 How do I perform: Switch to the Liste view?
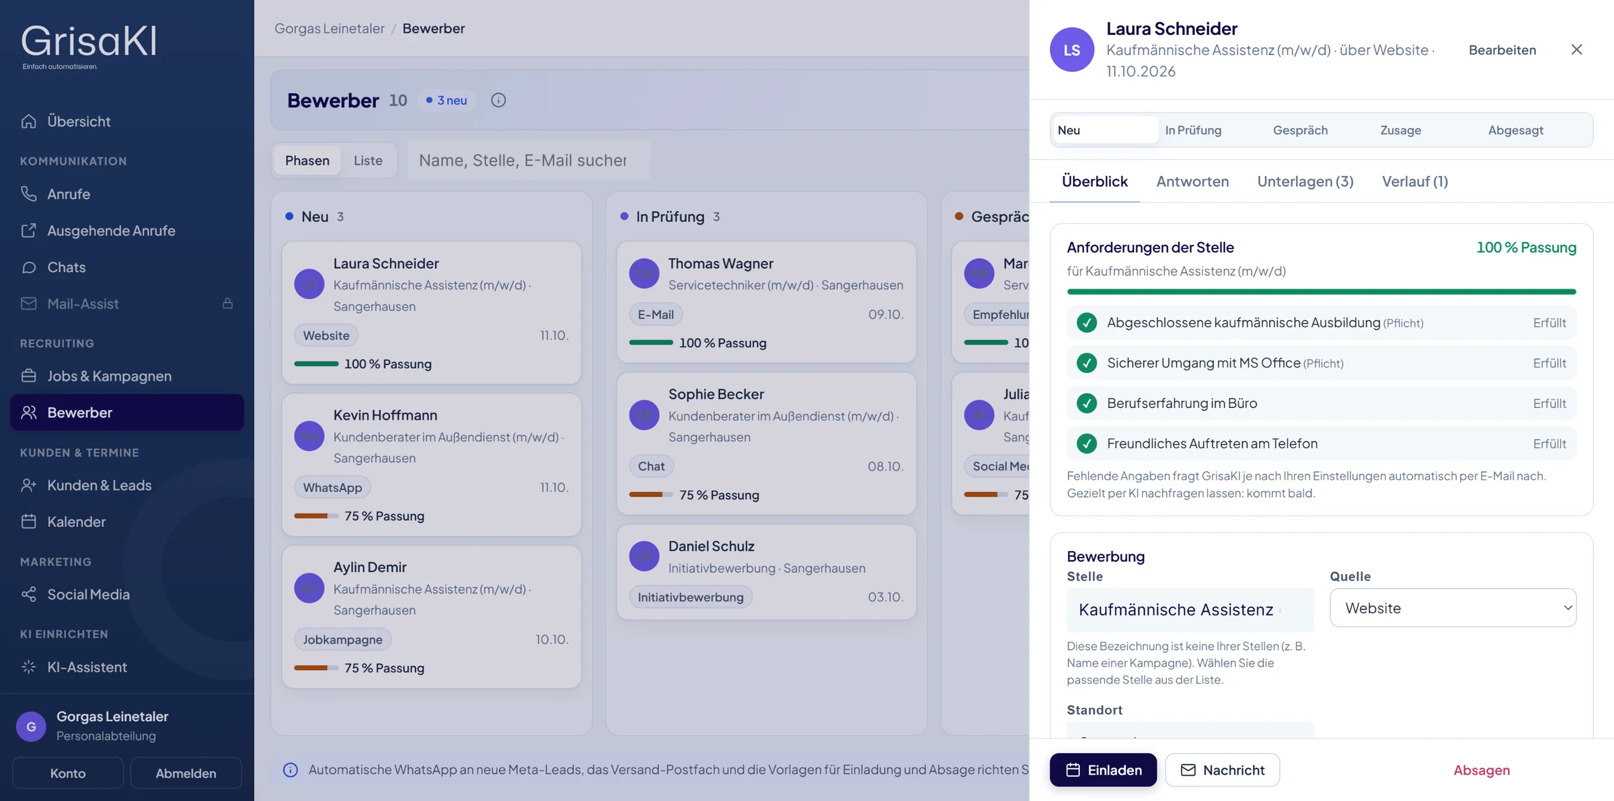pyautogui.click(x=368, y=161)
